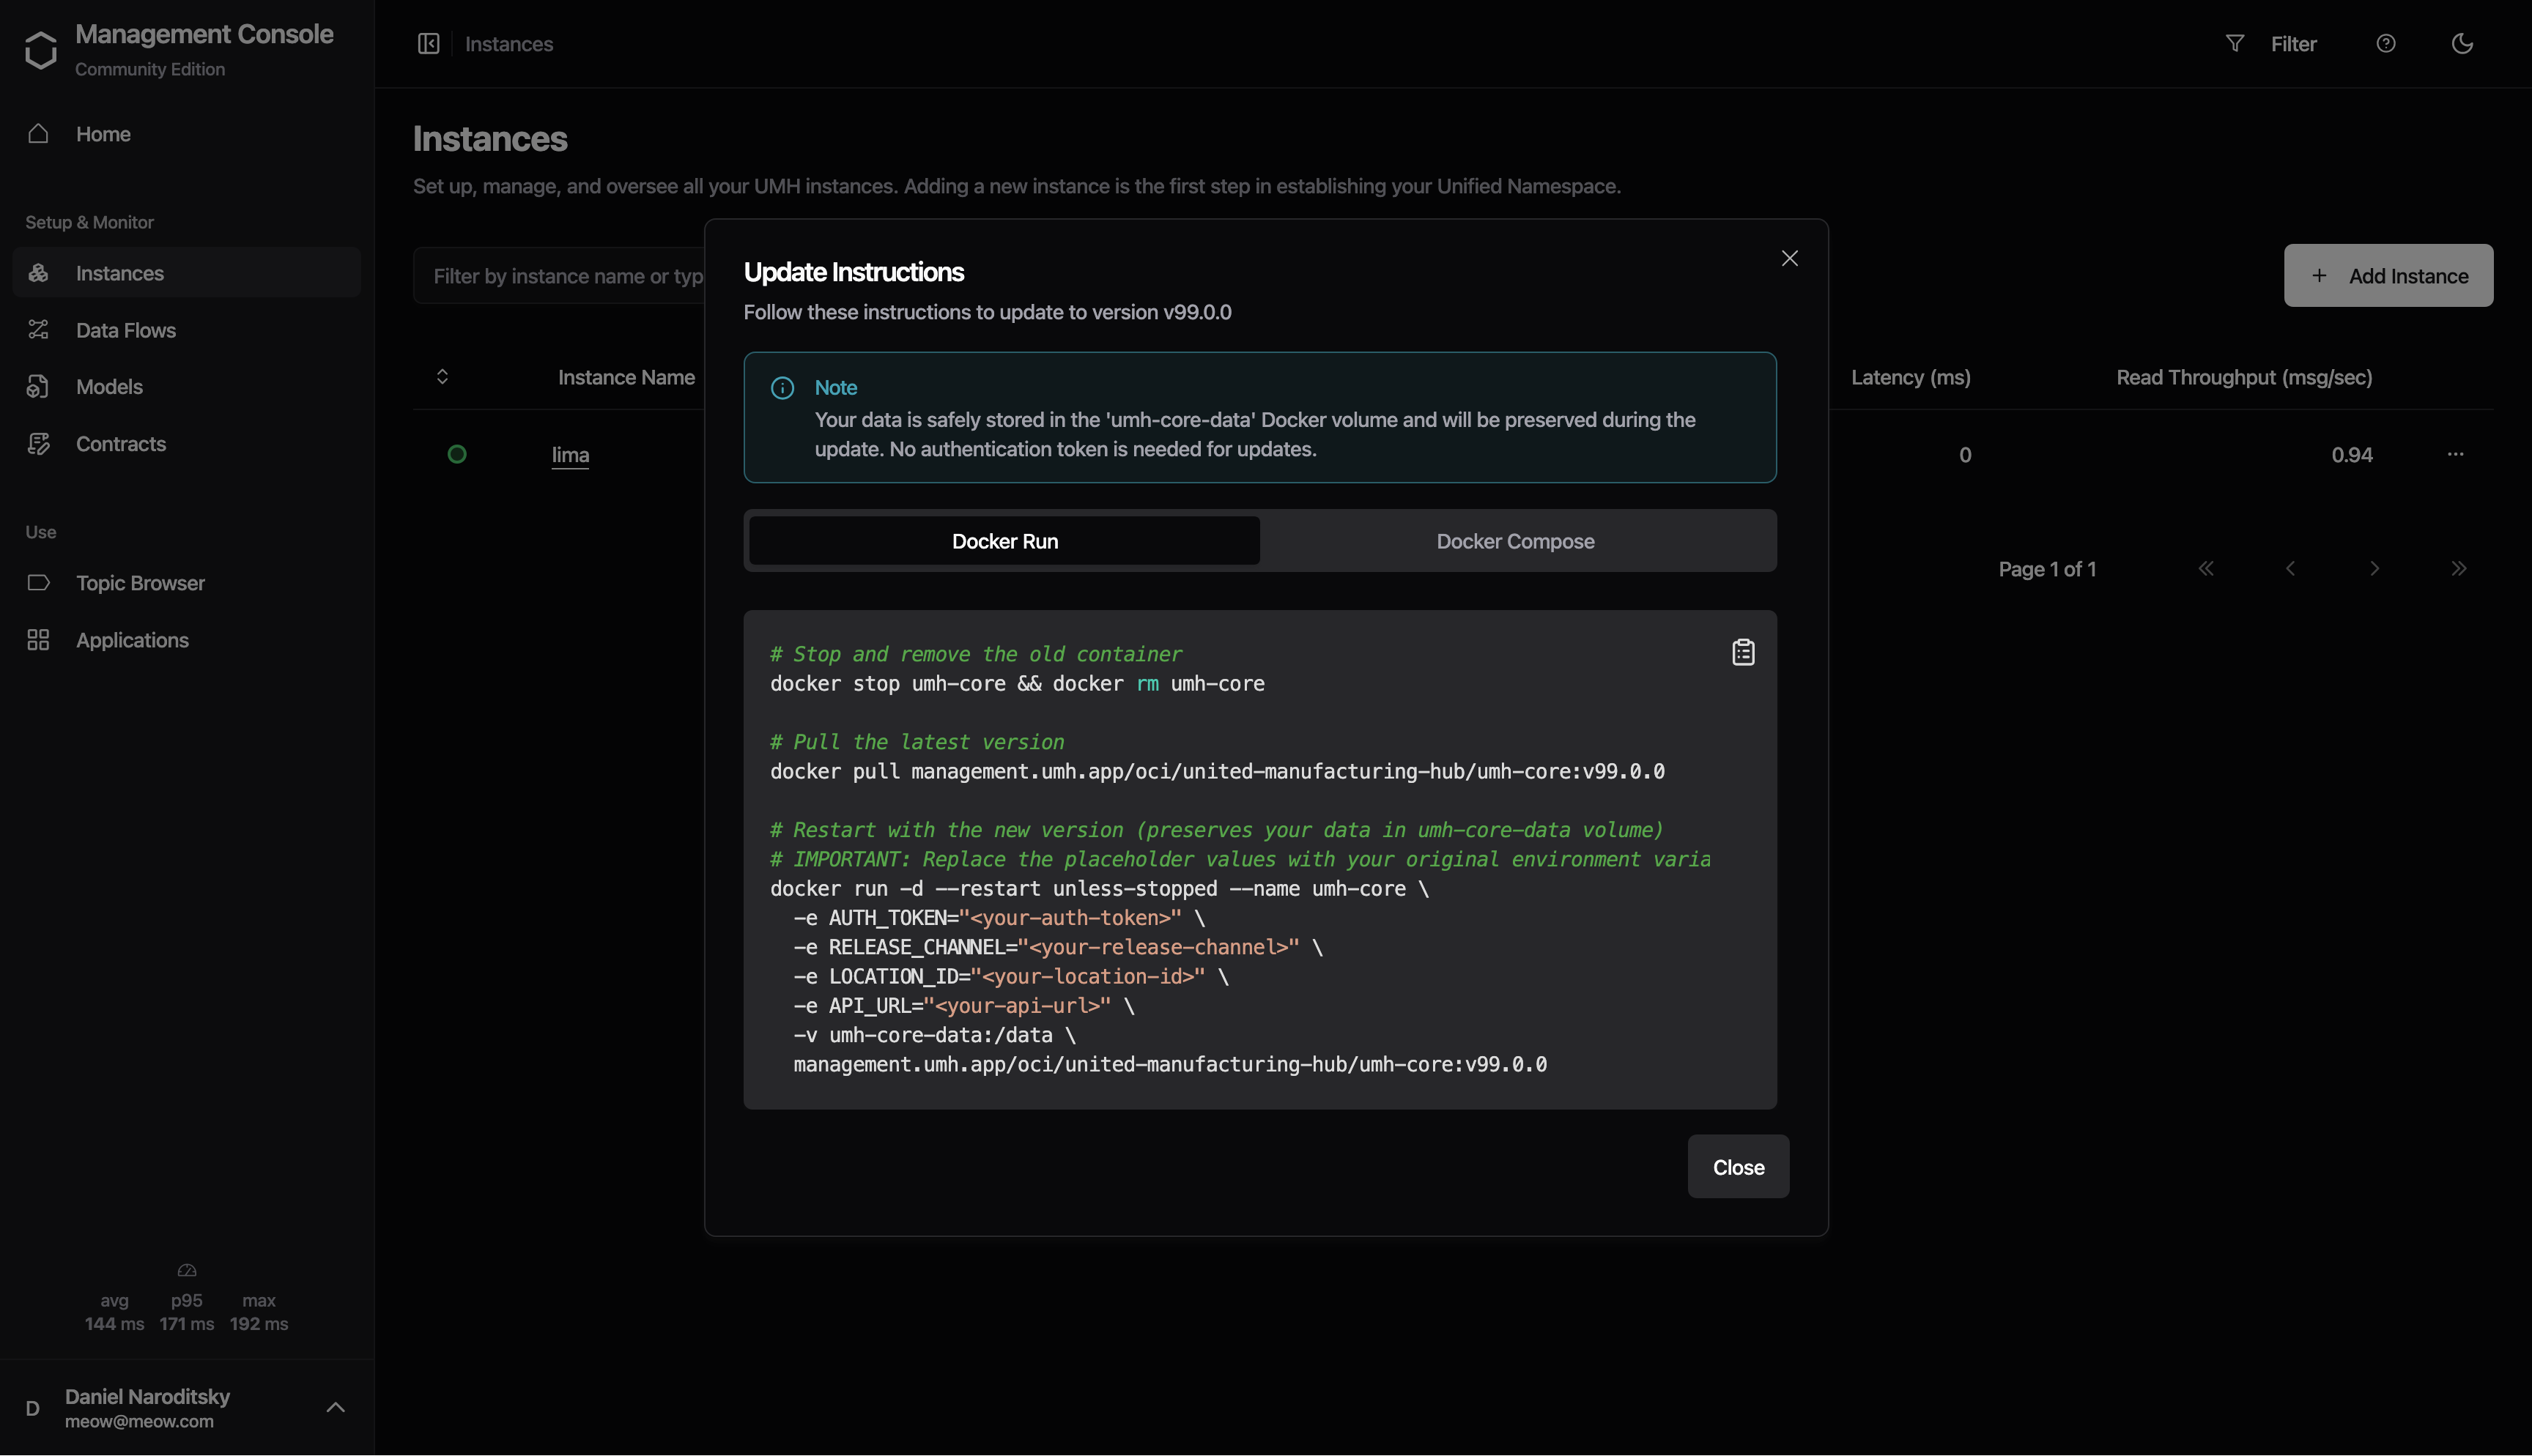The width and height of the screenshot is (2532, 1456).
Task: Click the Applications grid icon
Action: coord(38,640)
